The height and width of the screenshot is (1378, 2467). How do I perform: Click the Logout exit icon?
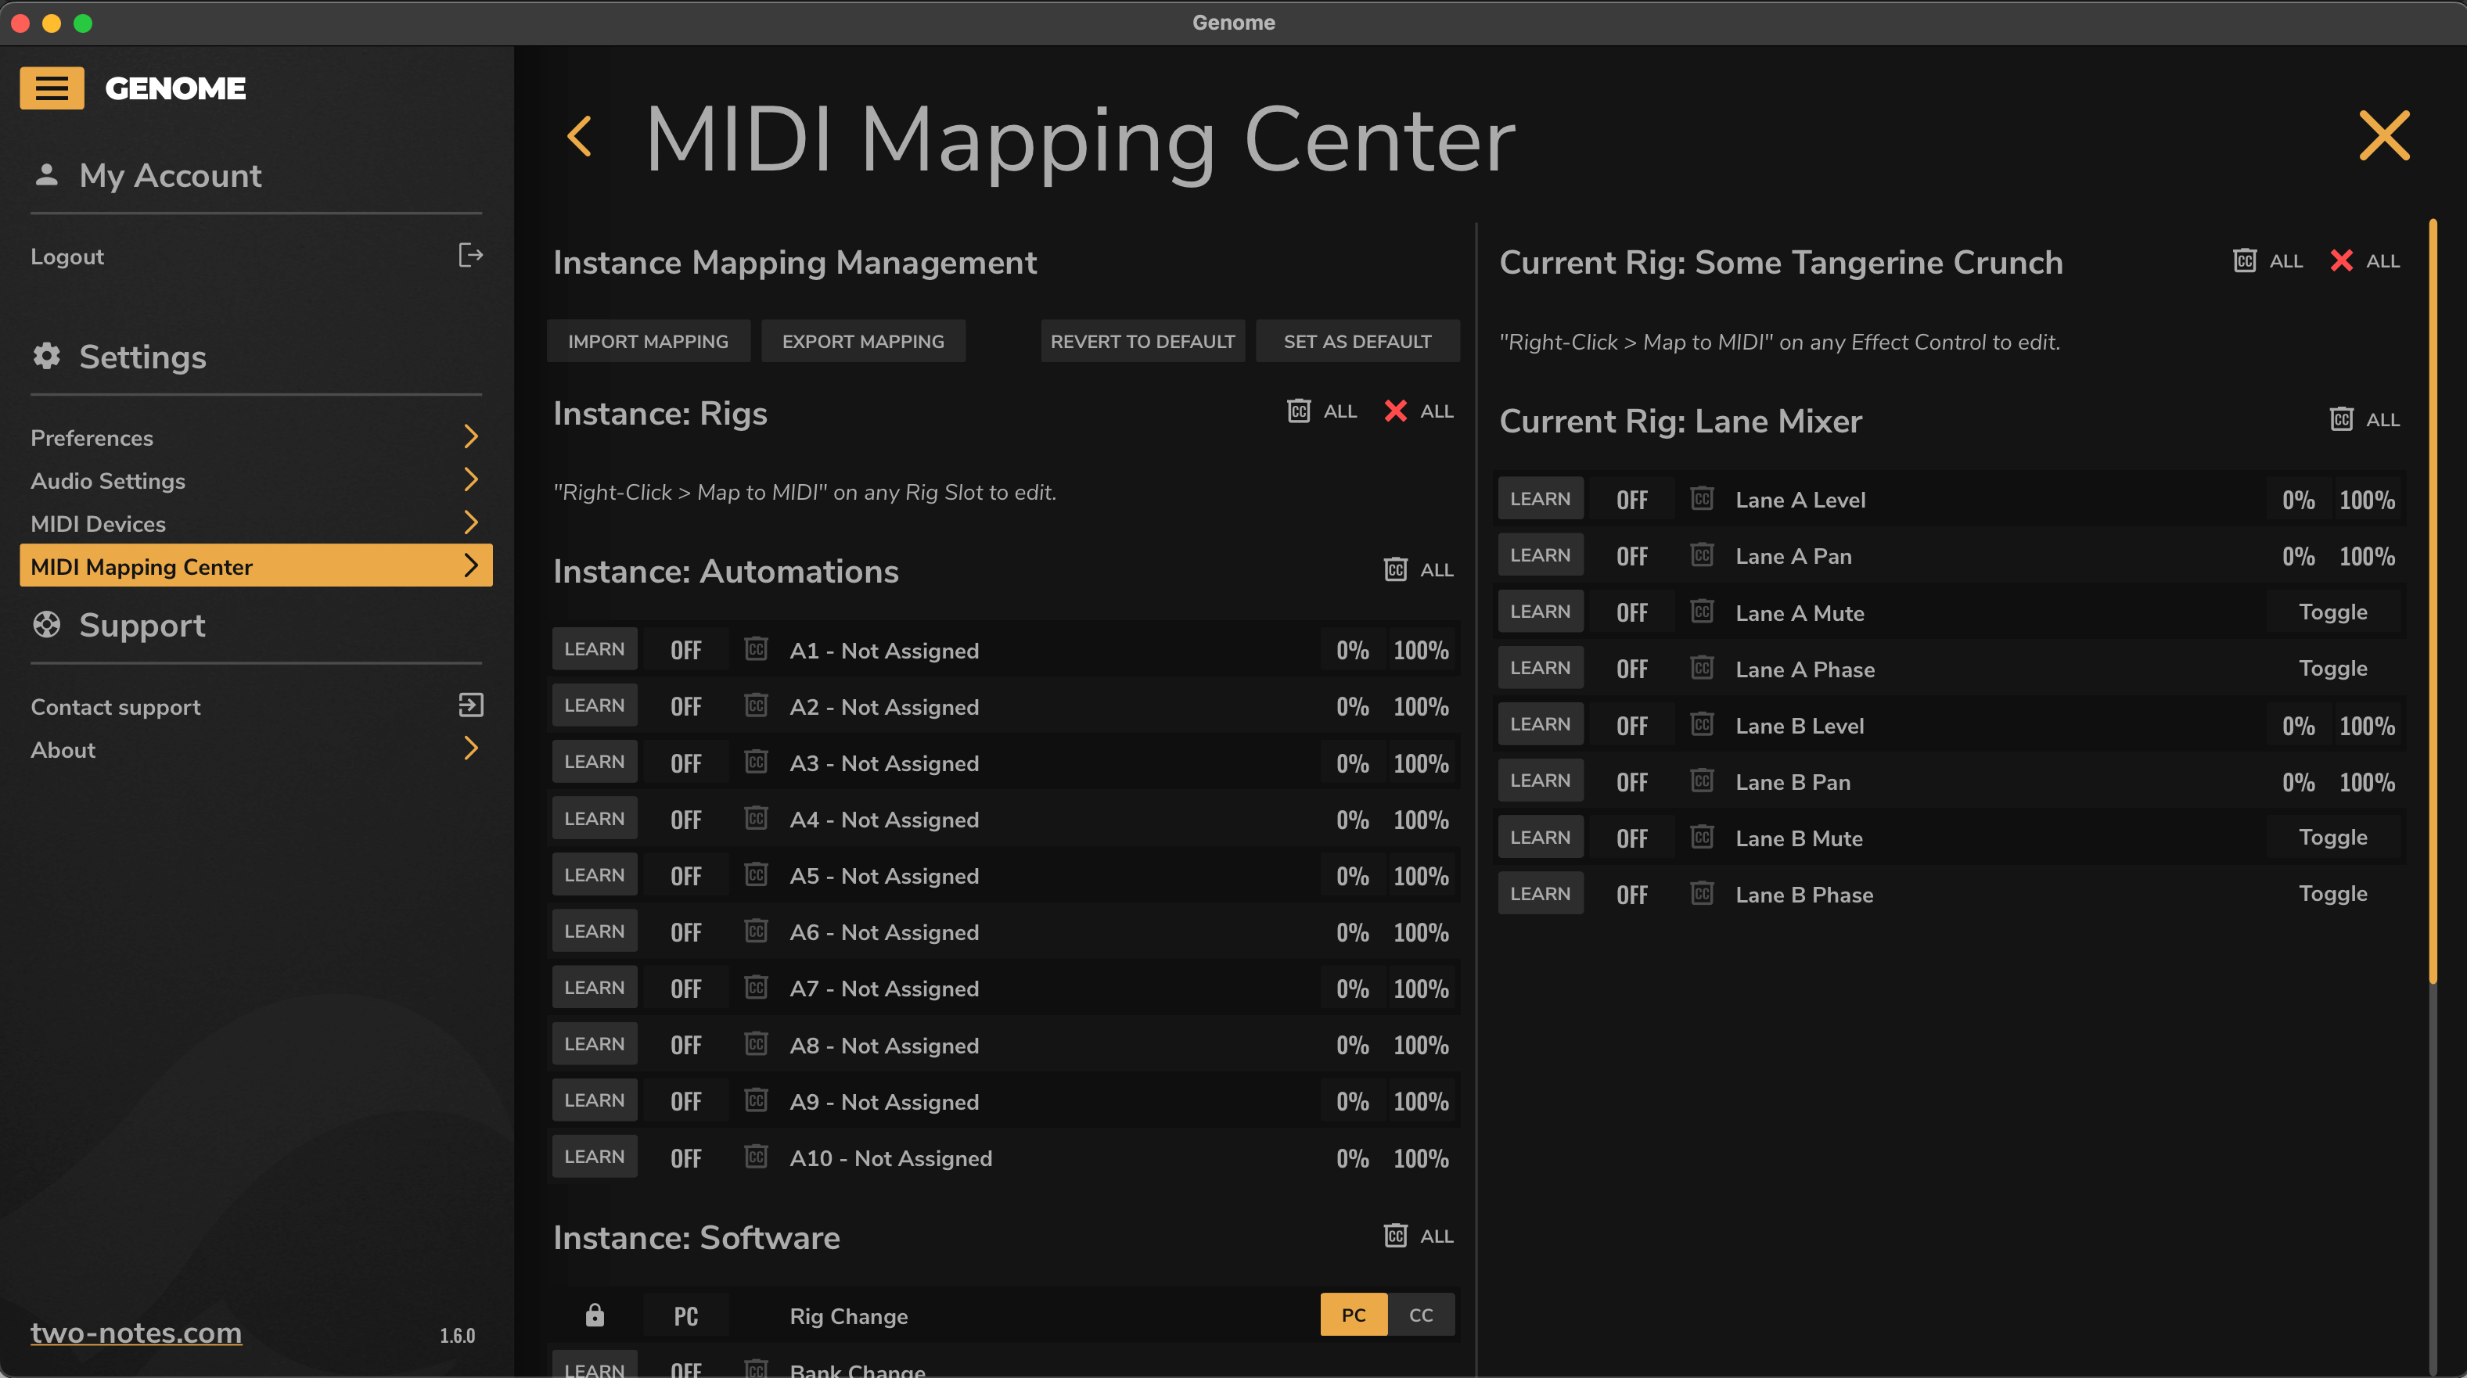pyautogui.click(x=470, y=256)
